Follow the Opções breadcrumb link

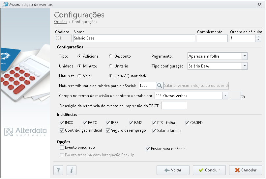pos(61,22)
